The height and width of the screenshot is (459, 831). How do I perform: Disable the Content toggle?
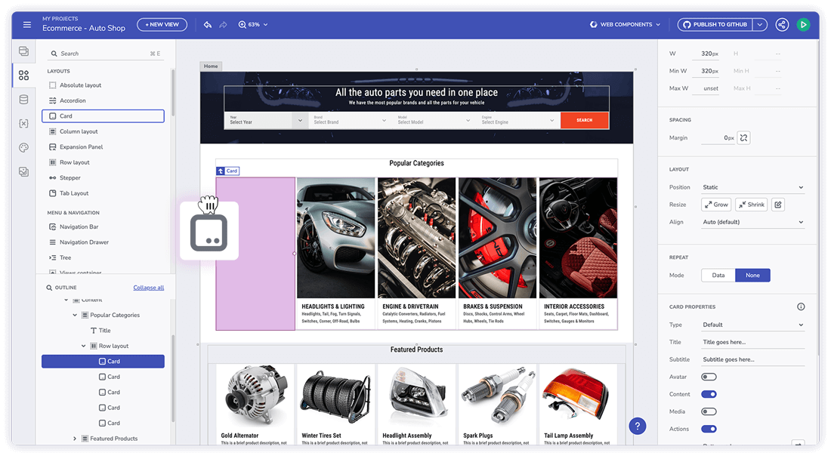[x=709, y=394]
